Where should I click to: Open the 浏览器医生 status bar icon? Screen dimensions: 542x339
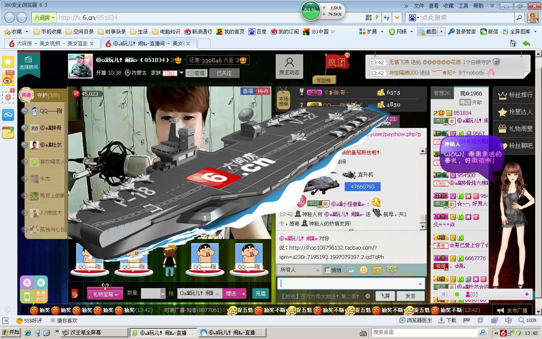pos(416,320)
